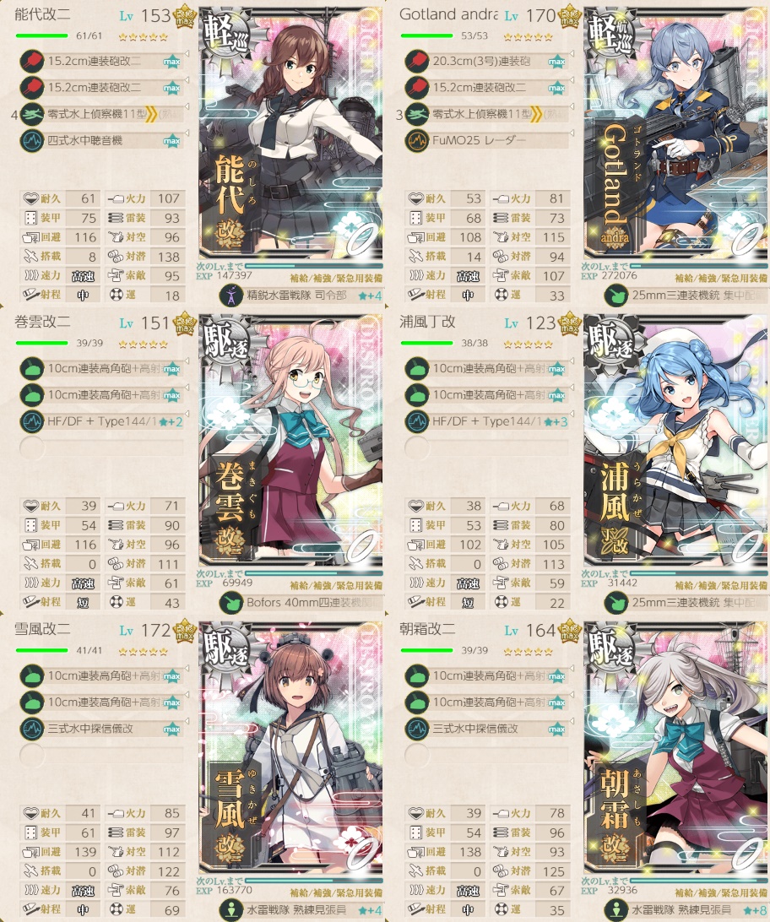Click skilled lookouts icon on Yukikaze
This screenshot has height=922, width=770.
click(231, 909)
